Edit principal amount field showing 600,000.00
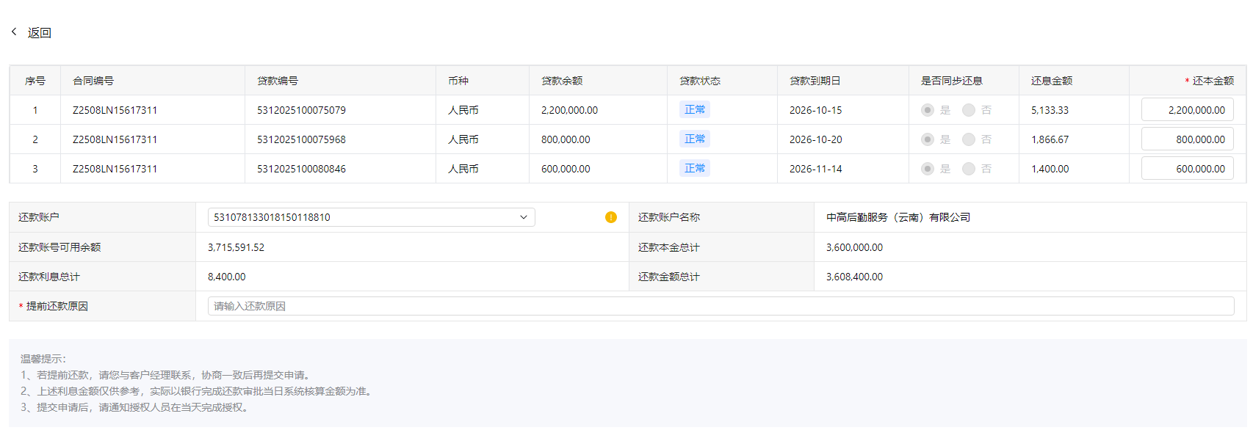Screen dimensions: 1253x441 [1187, 169]
